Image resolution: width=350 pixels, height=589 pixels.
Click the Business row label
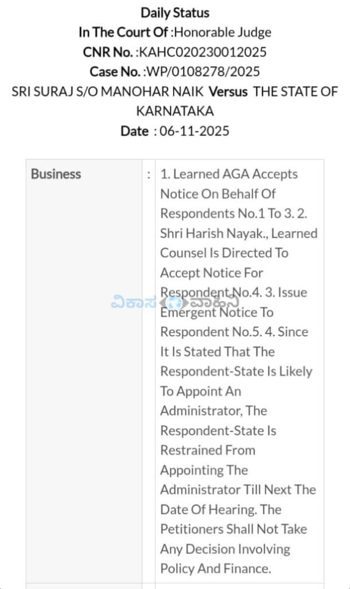56,174
